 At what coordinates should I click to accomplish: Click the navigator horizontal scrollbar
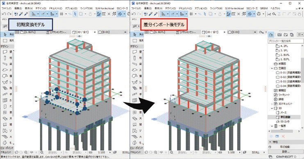(283, 131)
